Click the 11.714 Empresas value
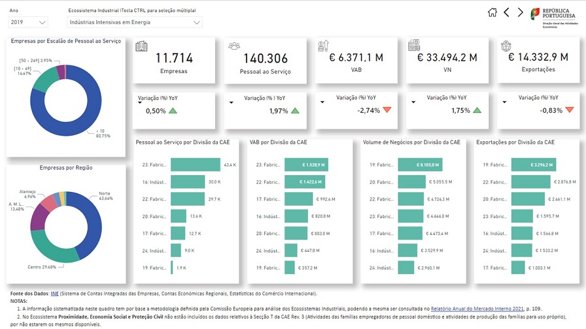This screenshot has width=586, height=329. [x=174, y=58]
